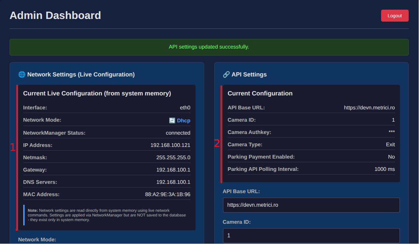Click the Camera Type value Exit
The width and height of the screenshot is (419, 244).
click(x=390, y=145)
